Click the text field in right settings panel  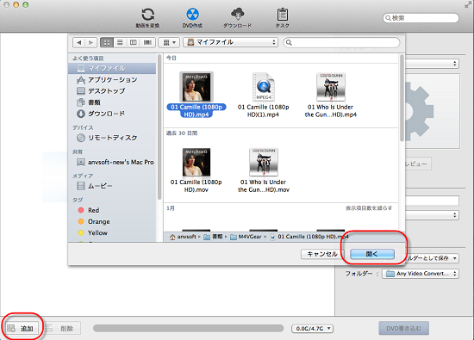pos(432,201)
